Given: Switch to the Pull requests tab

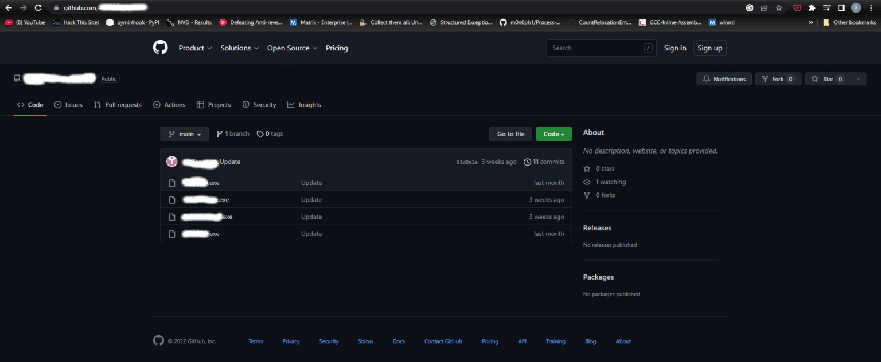Looking at the screenshot, I should (118, 105).
